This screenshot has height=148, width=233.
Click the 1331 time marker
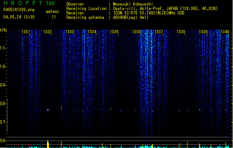(x=26, y=32)
